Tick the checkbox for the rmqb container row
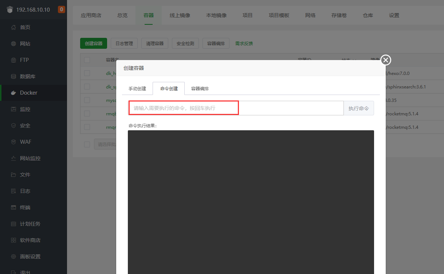This screenshot has height=274, width=444. [x=87, y=114]
